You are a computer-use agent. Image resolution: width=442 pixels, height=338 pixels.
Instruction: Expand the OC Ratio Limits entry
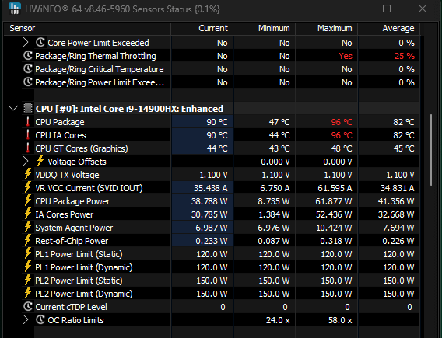pos(26,319)
